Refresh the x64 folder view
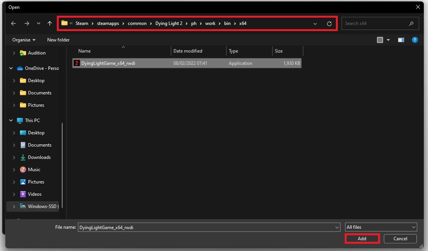The height and width of the screenshot is (251, 428). [x=329, y=24]
